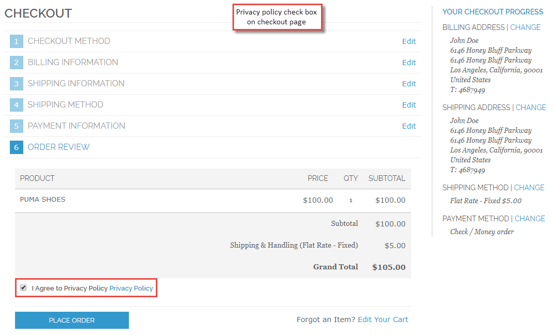Click the QTY column header
The width and height of the screenshot is (554, 335).
[x=351, y=178]
